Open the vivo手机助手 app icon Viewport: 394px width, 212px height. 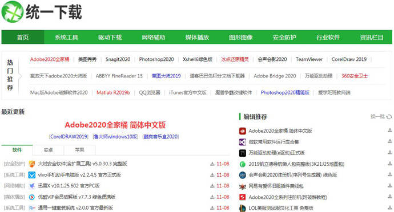point(31,175)
